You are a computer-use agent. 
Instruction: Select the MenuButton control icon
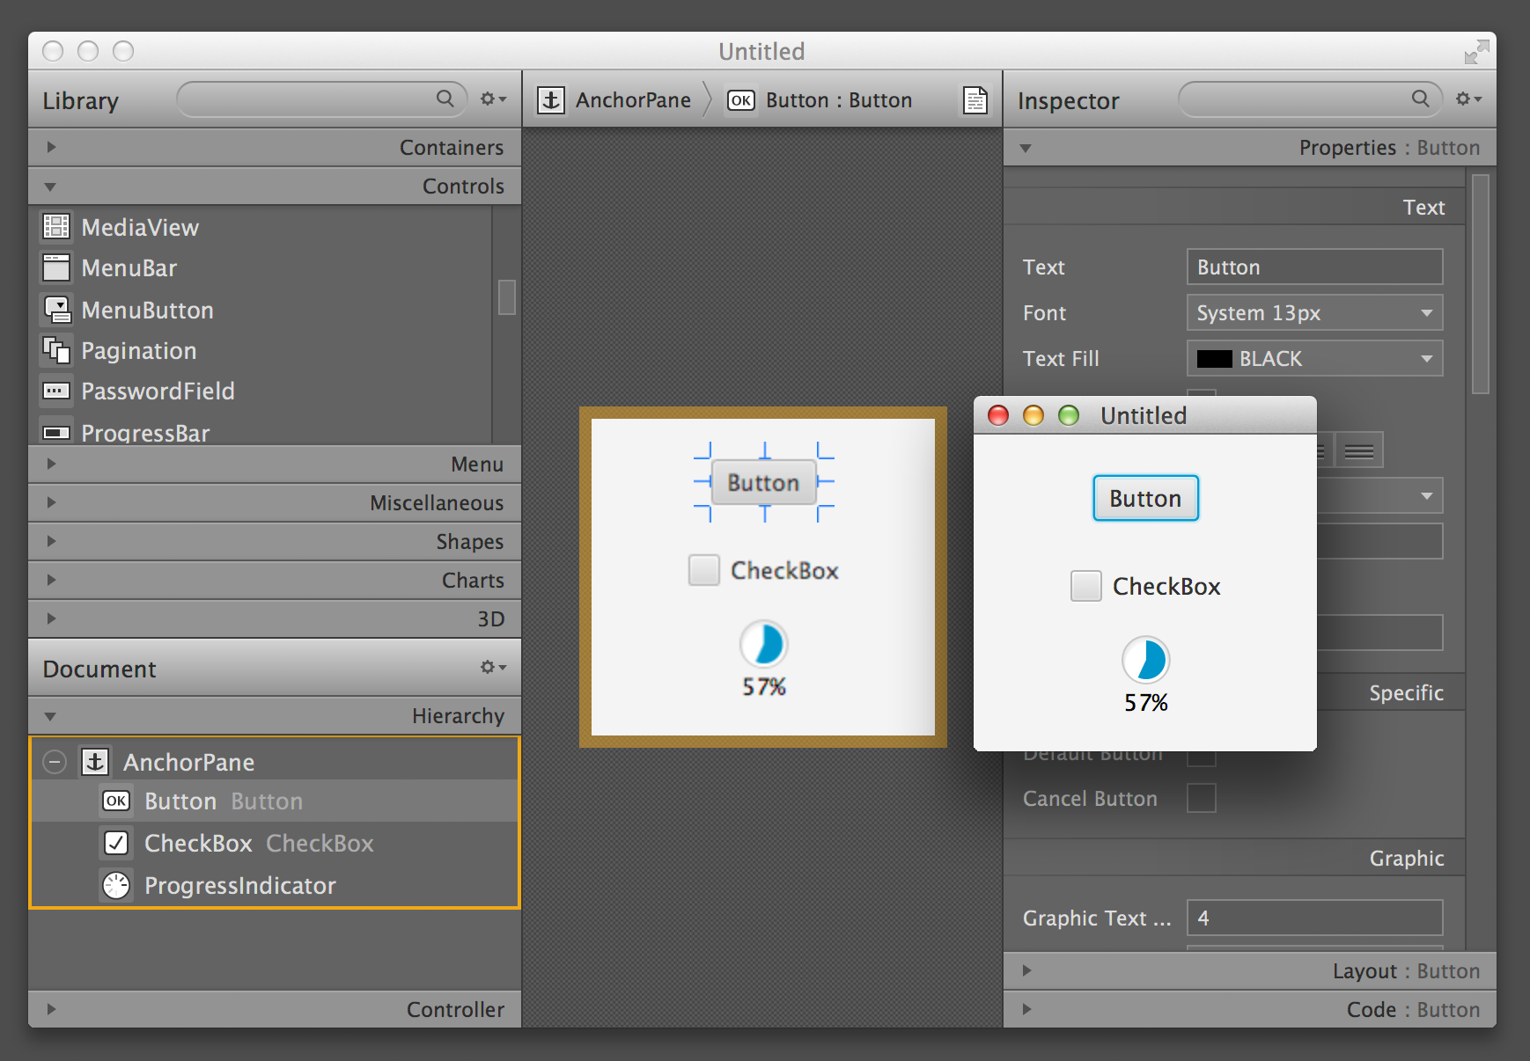pos(56,310)
